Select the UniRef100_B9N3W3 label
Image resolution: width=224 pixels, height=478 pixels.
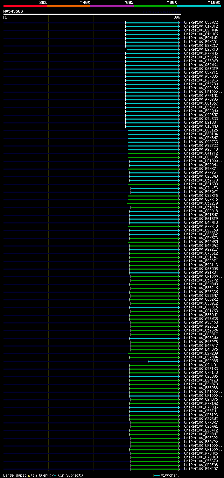click(x=201, y=284)
